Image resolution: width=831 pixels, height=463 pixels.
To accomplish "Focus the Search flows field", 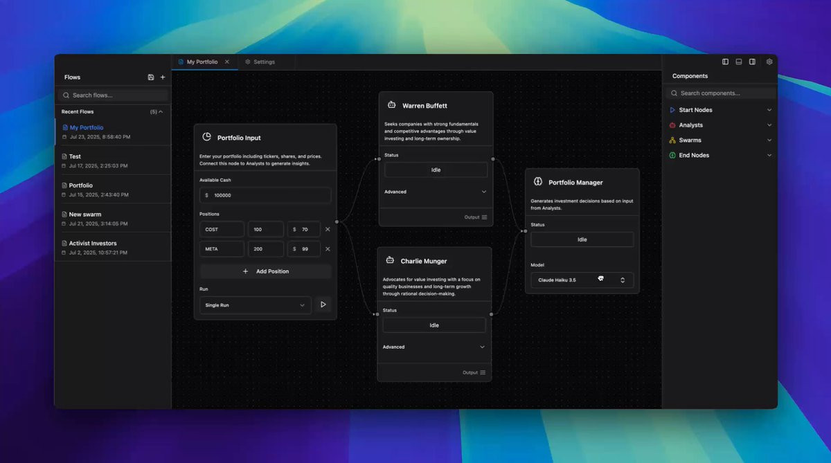I will click(113, 96).
